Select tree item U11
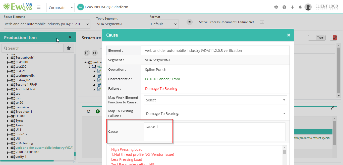343x165 pixels. tap(18, 130)
